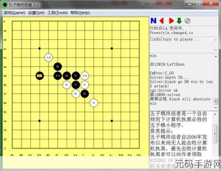Image resolution: width=221 pixels, height=171 pixels.
Task: Click the description panel scrollbar thumb
Action: (215, 134)
